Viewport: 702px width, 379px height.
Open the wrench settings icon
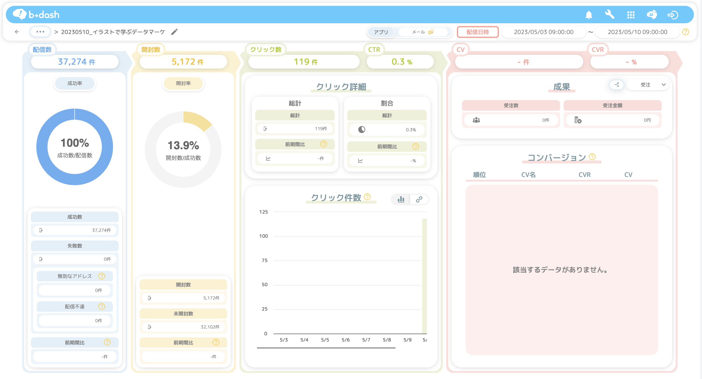click(x=610, y=14)
